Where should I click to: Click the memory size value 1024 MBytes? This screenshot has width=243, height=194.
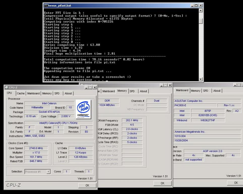point(108,105)
